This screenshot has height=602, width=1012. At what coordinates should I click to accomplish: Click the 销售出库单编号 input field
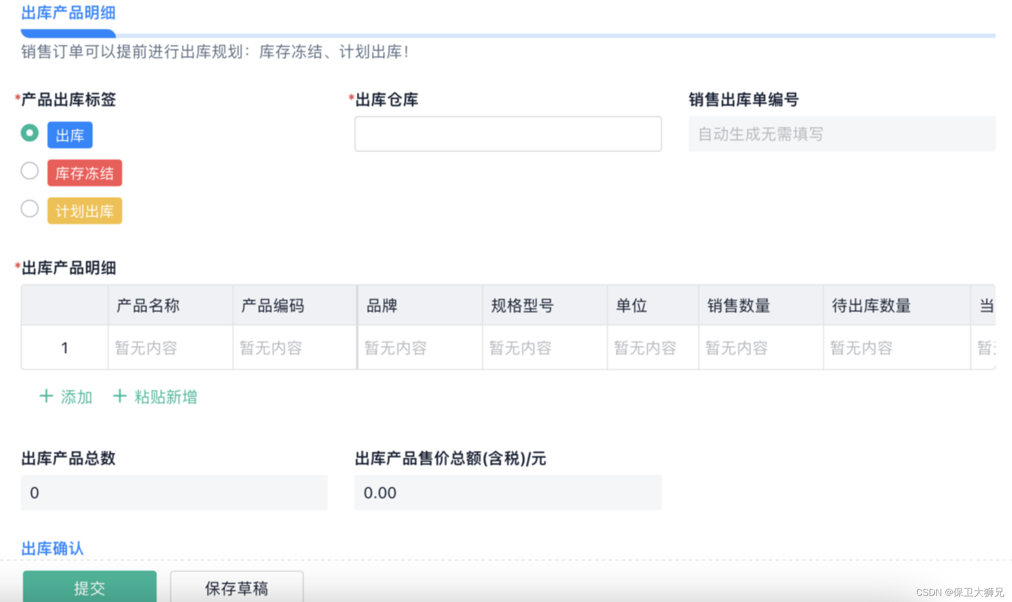tap(841, 134)
